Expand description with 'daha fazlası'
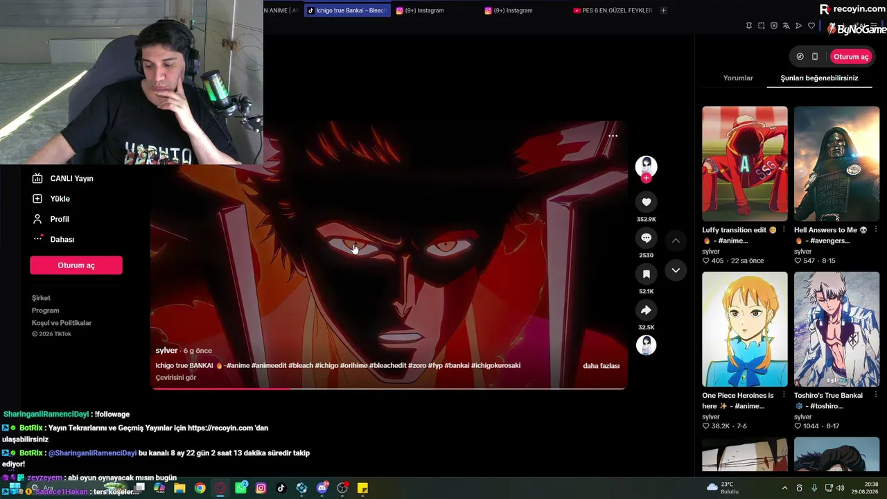 (601, 366)
